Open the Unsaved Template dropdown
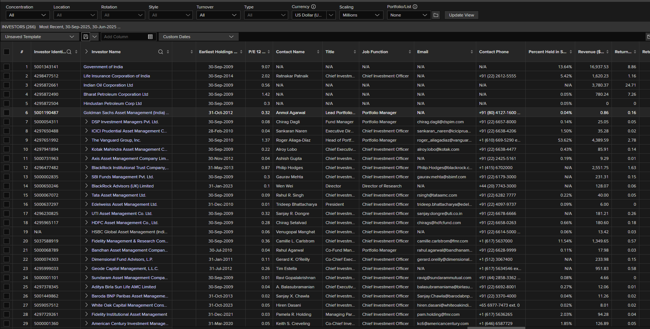Screen dimensions: 650x329 [40, 37]
